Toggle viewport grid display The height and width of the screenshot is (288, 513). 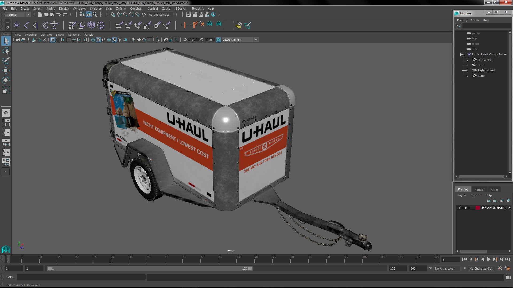click(53, 40)
